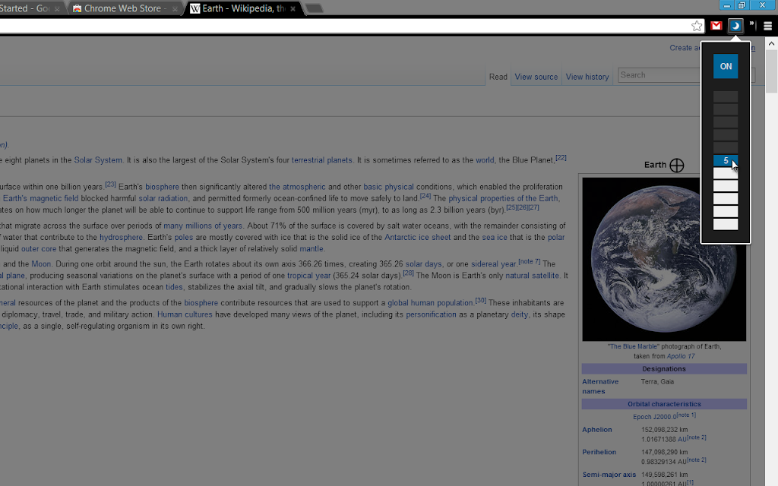778x486 pixels.
Task: Open the Aphelion infobox link
Action: (597, 430)
